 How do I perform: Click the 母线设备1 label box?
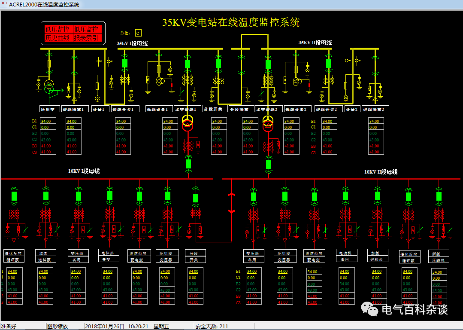pos(159,109)
